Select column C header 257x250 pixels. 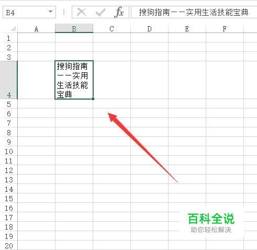111,29
